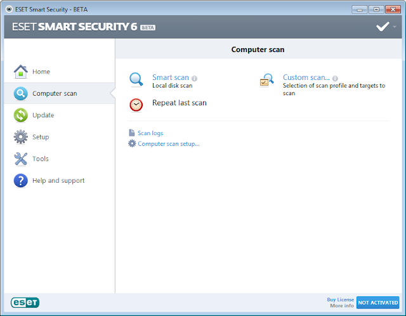Viewport: 406px width, 316px height.
Task: Click the Setup gear icon
Action: point(21,137)
